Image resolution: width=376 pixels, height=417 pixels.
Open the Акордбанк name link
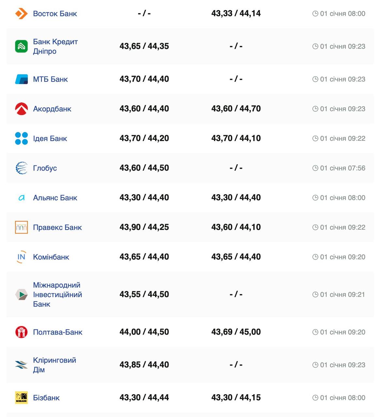[x=52, y=109]
